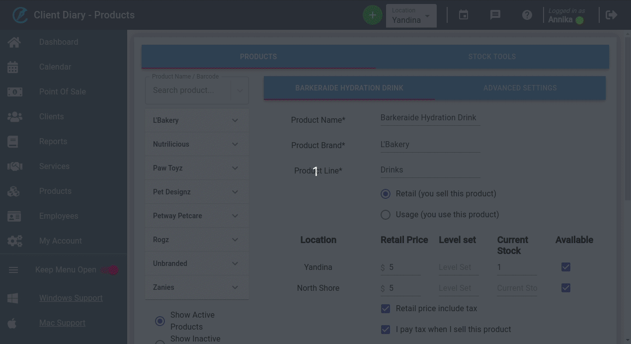The image size is (631, 344).
Task: Click the Product Name field
Action: pyautogui.click(x=430, y=118)
